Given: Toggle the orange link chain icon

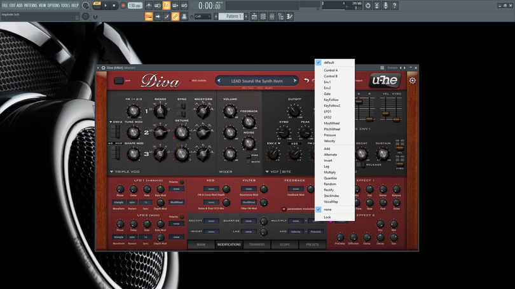Looking at the screenshot, I should coord(175,17).
